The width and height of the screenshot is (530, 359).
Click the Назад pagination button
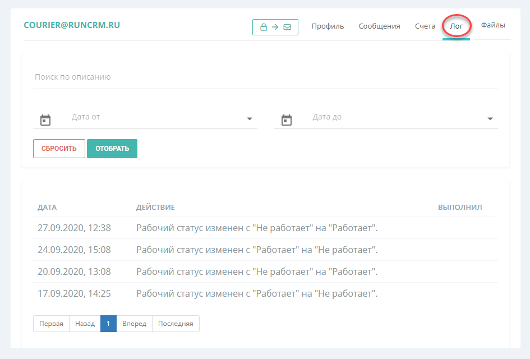85,324
